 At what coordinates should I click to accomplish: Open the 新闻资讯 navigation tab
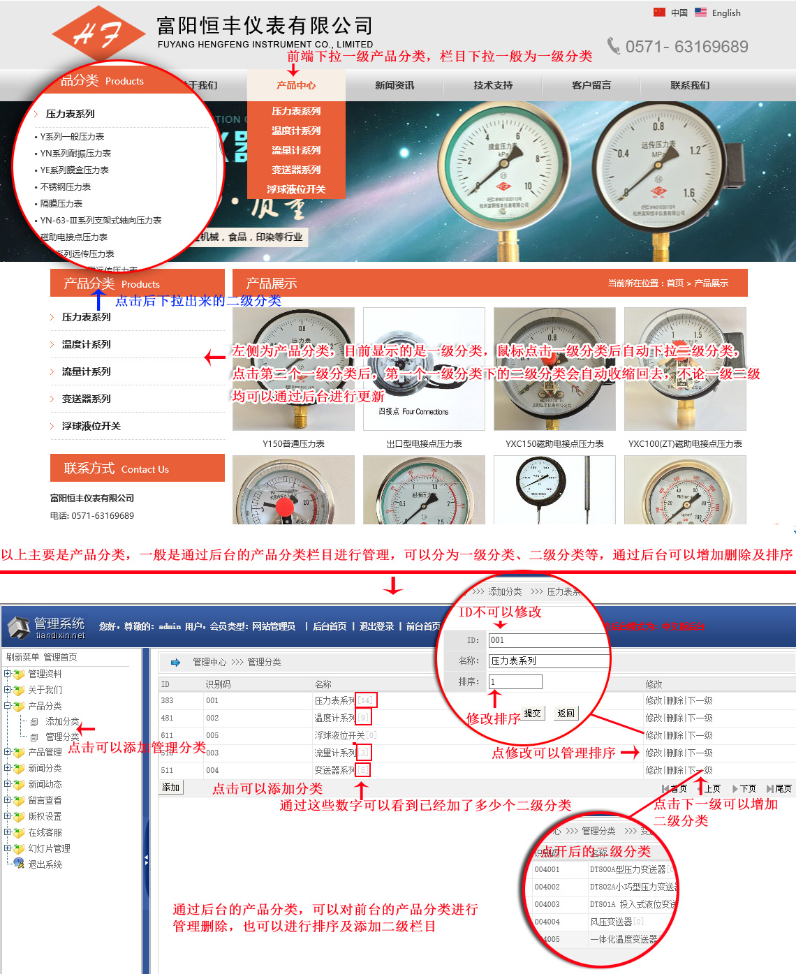(x=395, y=85)
